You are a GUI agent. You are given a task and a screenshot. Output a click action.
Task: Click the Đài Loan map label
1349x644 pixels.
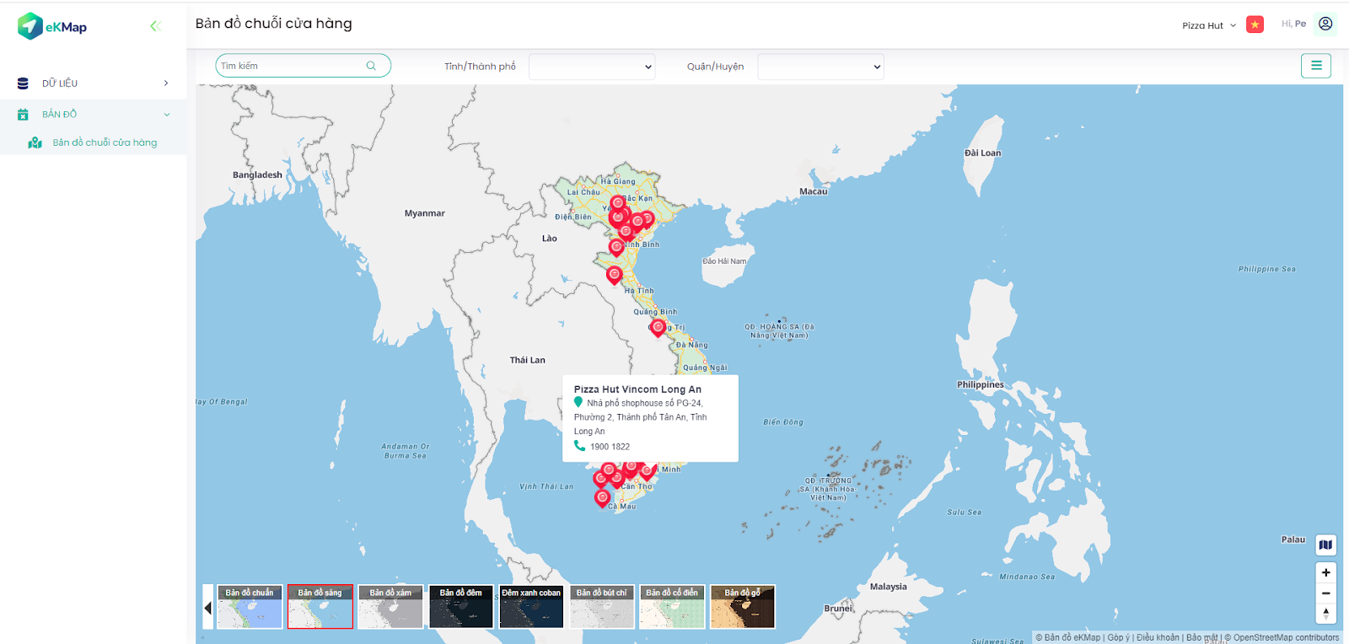point(983,153)
